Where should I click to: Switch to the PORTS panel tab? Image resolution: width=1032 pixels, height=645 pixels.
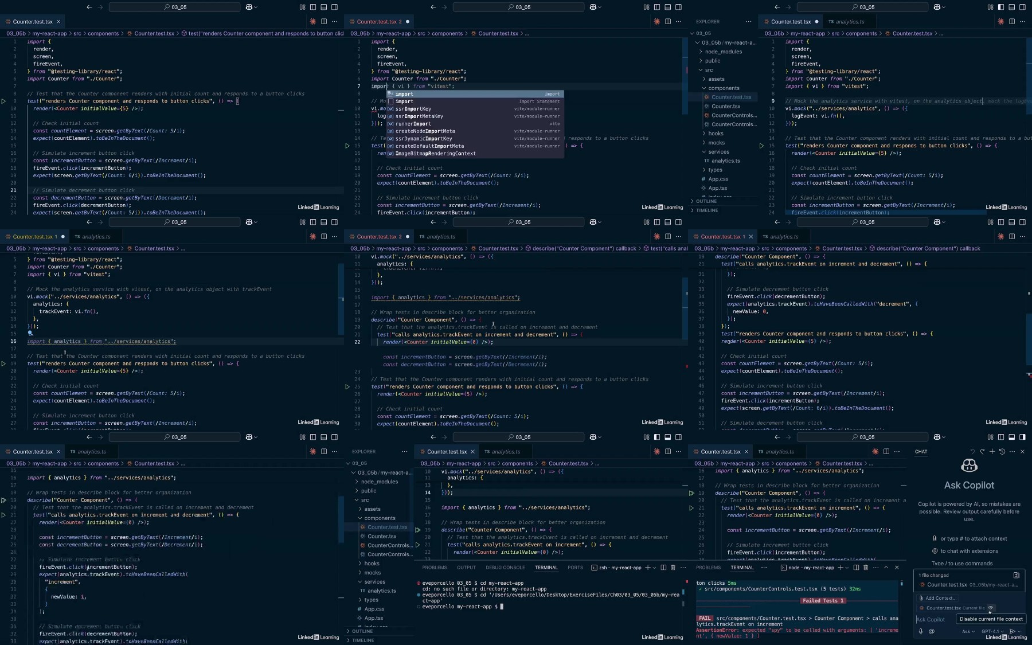575,568
